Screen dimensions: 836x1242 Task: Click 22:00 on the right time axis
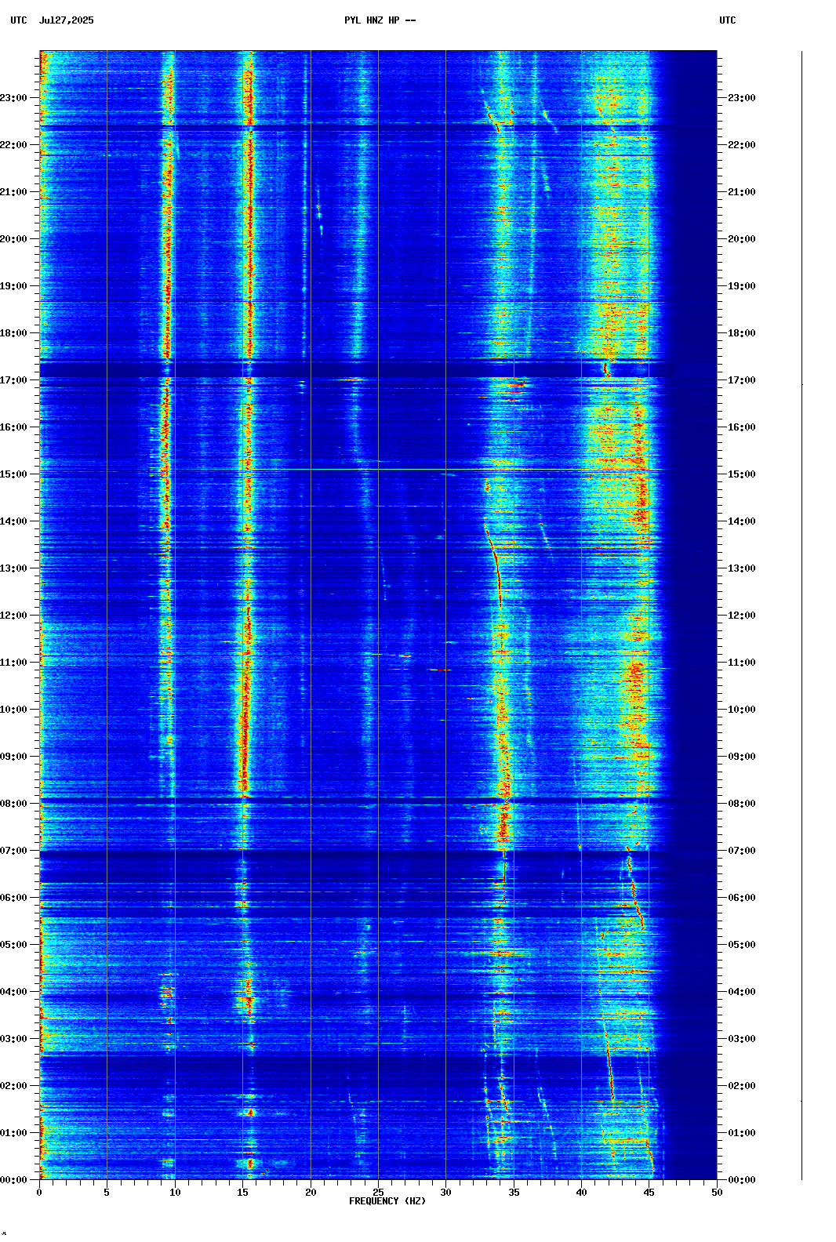pyautogui.click(x=742, y=145)
